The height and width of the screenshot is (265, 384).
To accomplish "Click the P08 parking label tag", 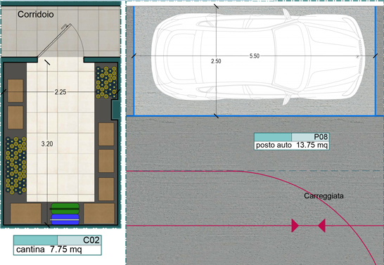I will (x=292, y=141).
